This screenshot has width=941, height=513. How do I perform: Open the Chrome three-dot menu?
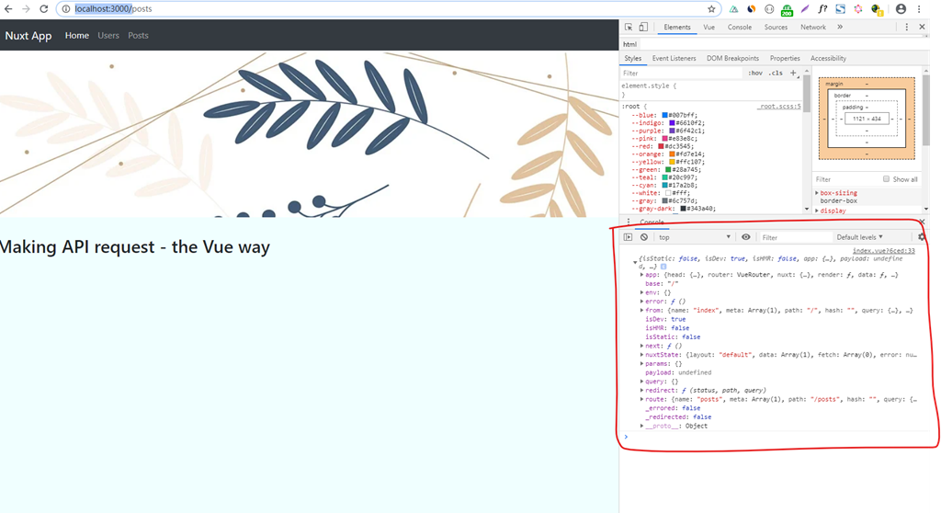coord(919,9)
